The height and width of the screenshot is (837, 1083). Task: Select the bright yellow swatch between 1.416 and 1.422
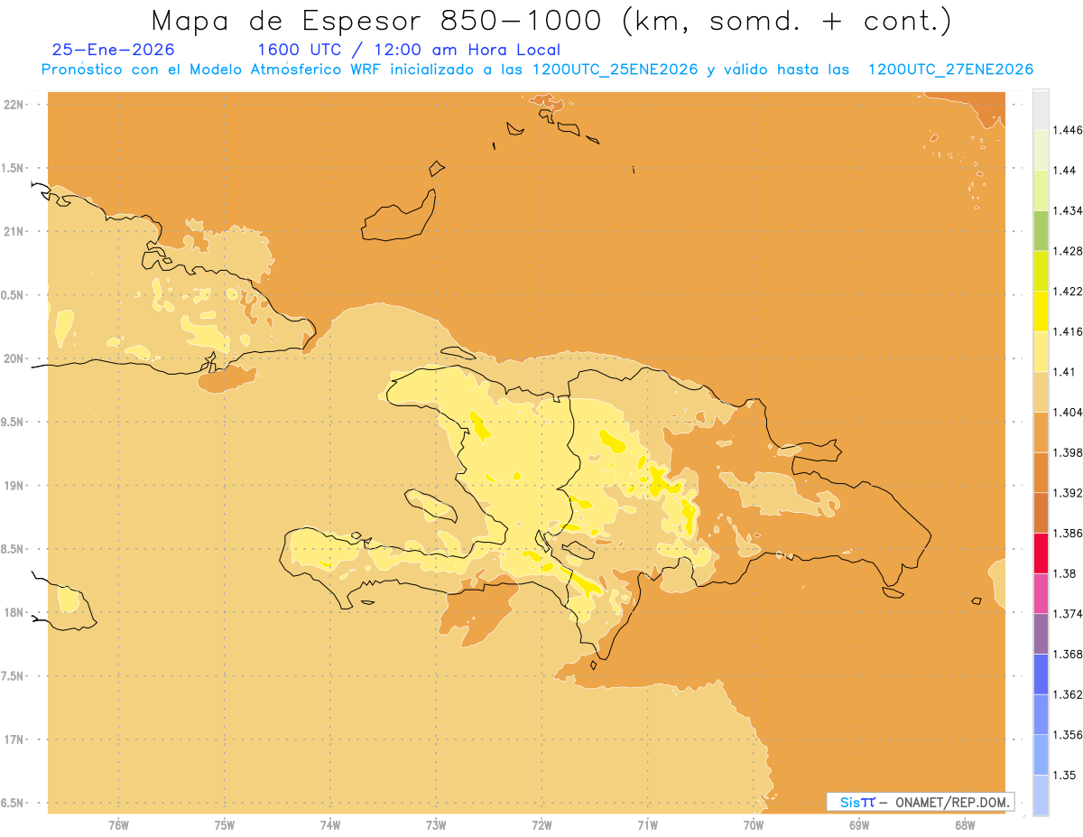click(x=1041, y=312)
